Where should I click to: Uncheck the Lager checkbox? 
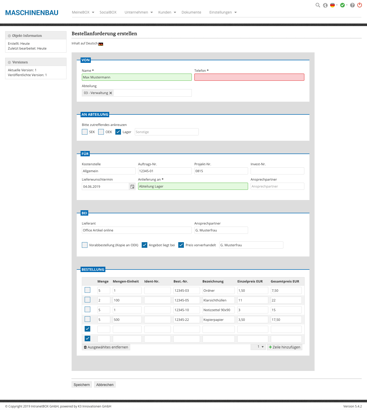click(x=118, y=132)
